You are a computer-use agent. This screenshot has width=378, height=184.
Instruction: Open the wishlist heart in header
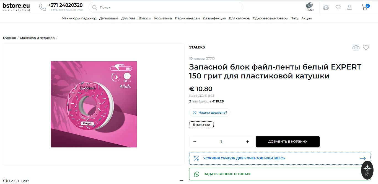point(338,7)
